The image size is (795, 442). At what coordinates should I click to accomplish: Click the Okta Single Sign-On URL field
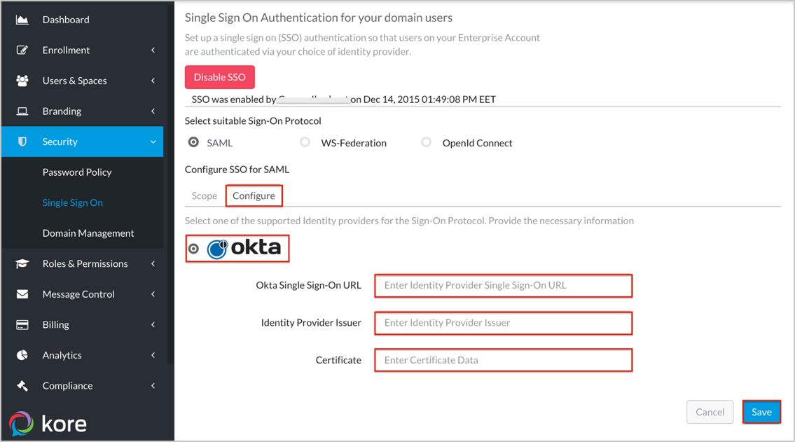(504, 286)
